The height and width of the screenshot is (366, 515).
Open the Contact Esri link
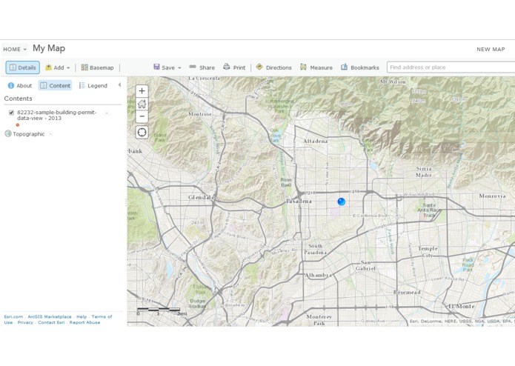coord(51,322)
